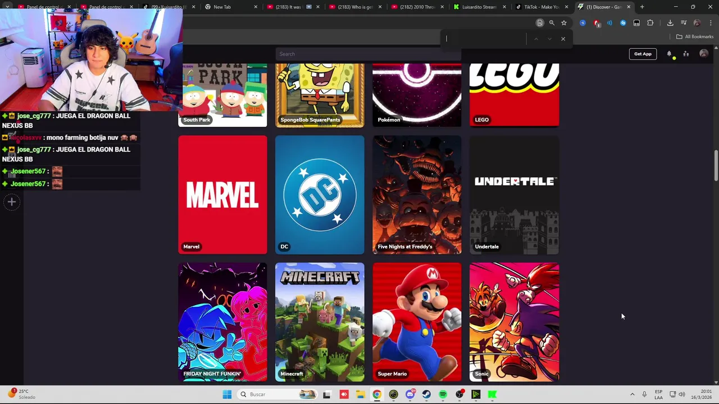Image resolution: width=719 pixels, height=404 pixels.
Task: Open the Undertale category card
Action: pos(514,195)
